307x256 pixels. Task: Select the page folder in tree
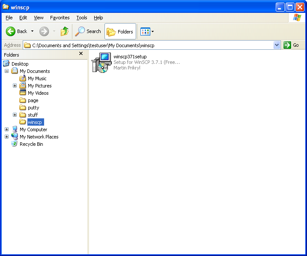pyautogui.click(x=33, y=100)
